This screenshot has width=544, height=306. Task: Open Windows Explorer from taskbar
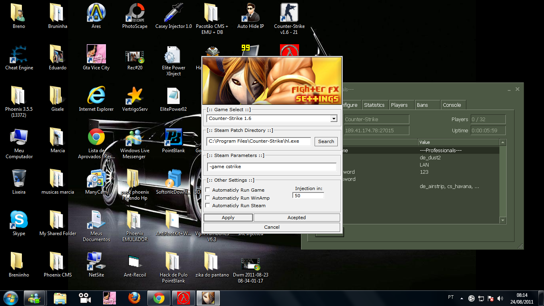[x=60, y=298]
